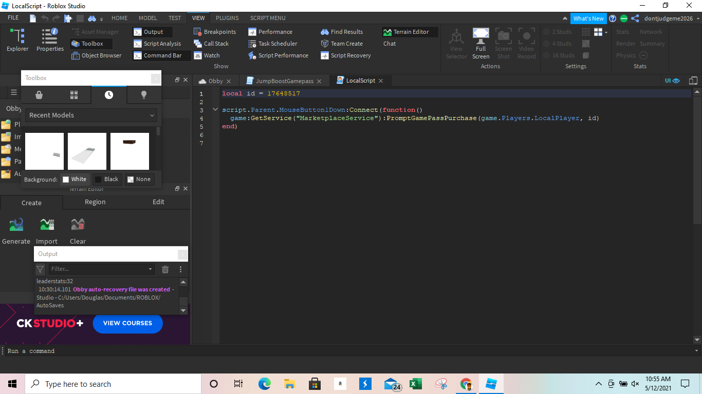Switch to the TEST ribbon tab

(x=175, y=18)
